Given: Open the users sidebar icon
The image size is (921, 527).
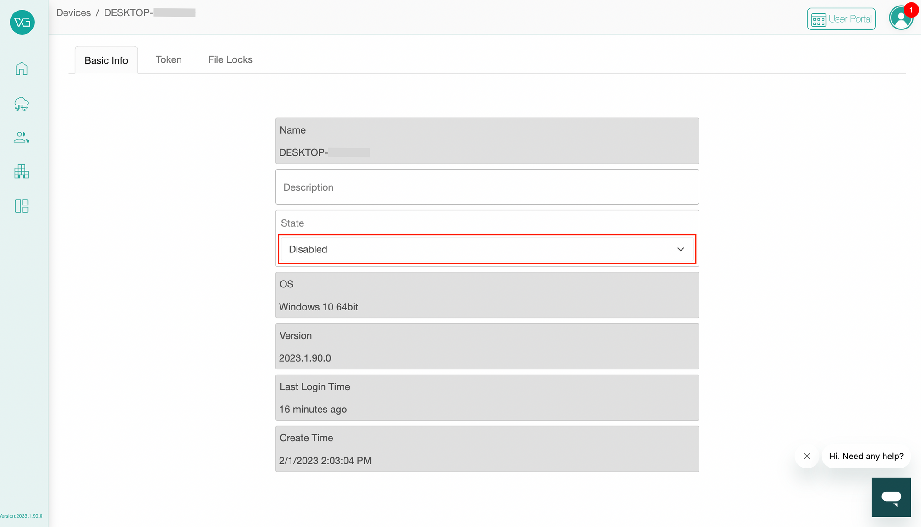Looking at the screenshot, I should [x=21, y=137].
